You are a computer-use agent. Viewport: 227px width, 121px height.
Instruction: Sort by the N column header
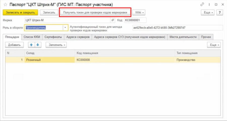15,53
